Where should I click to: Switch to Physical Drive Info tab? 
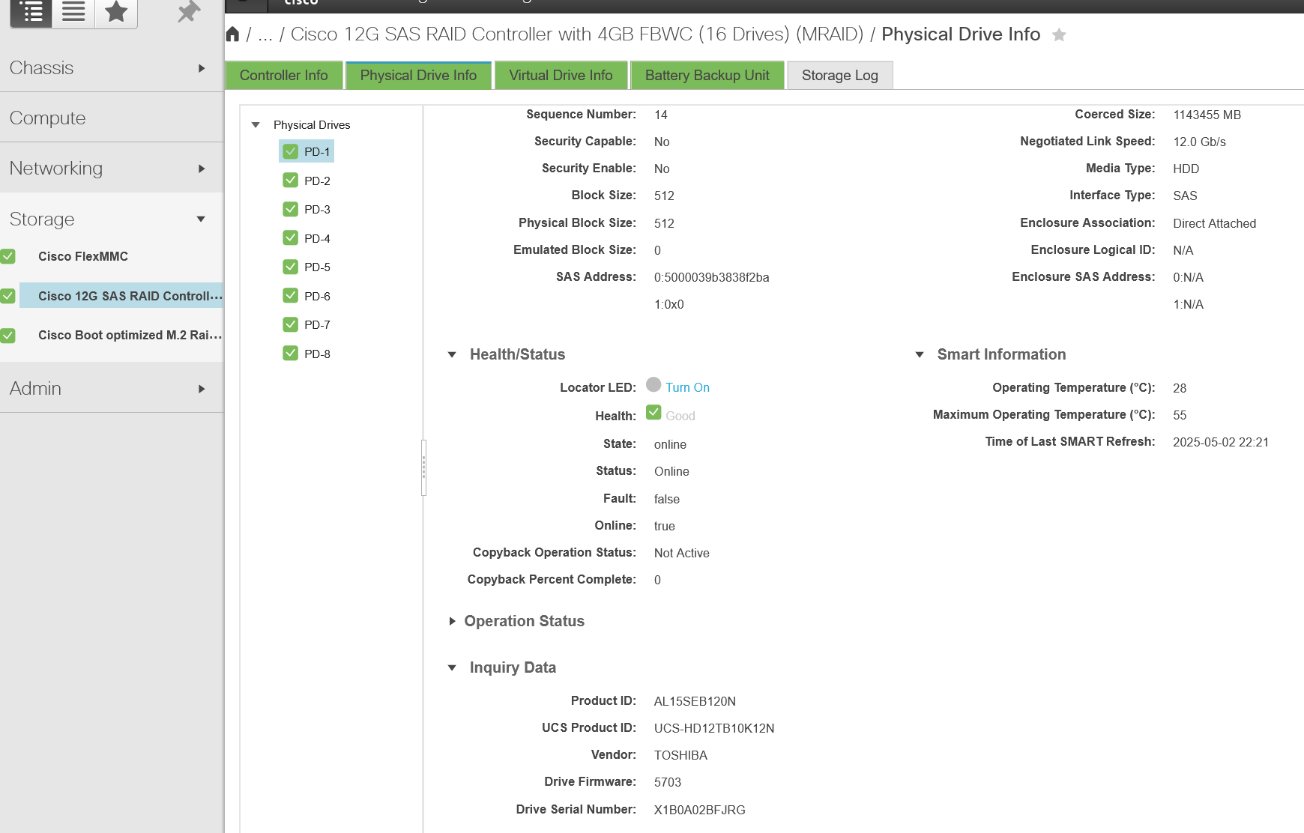click(418, 75)
